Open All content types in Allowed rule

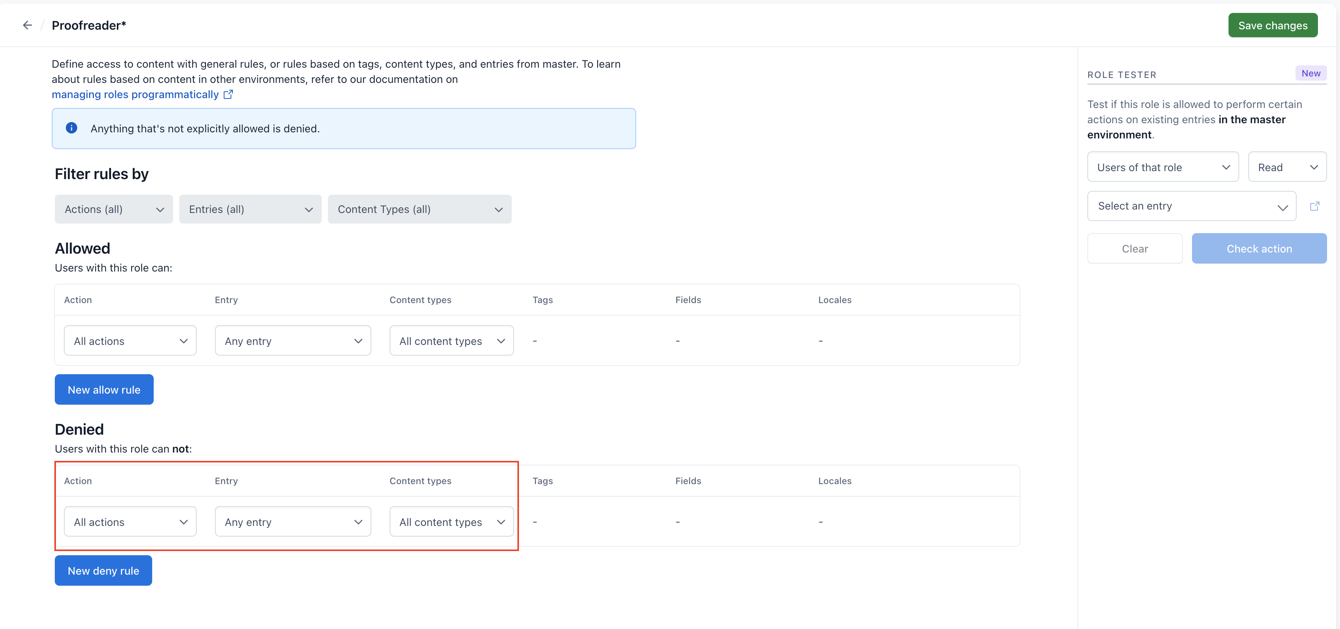click(451, 340)
